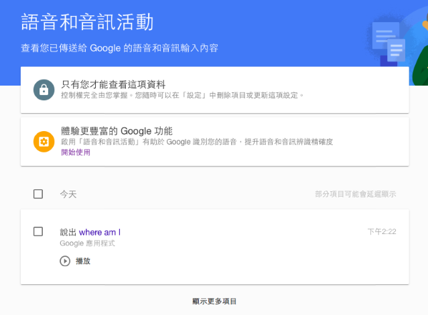Click the 播放 label next to play
The image size is (428, 315).
[83, 261]
